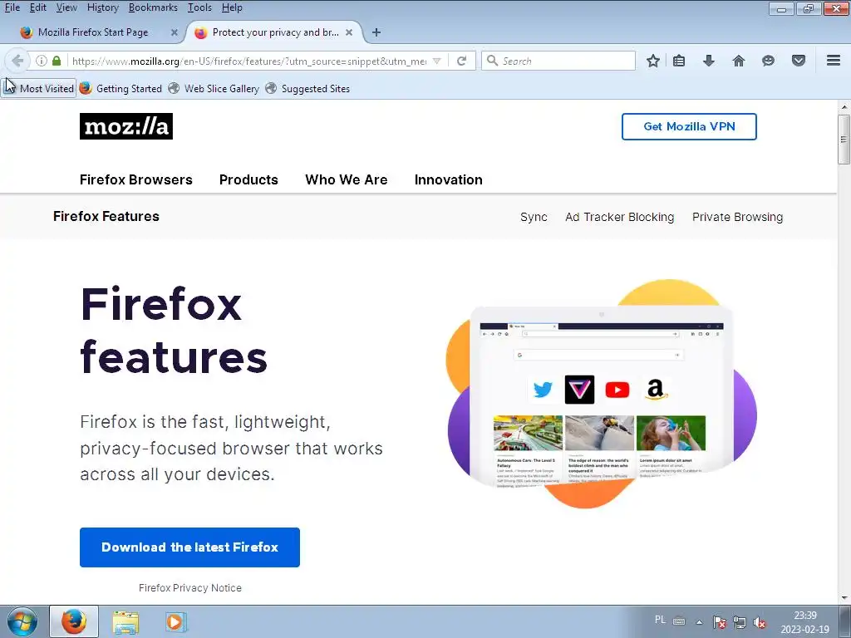Viewport: 851px width, 638px height.
Task: Bookmark this page with the star icon
Action: [653, 61]
